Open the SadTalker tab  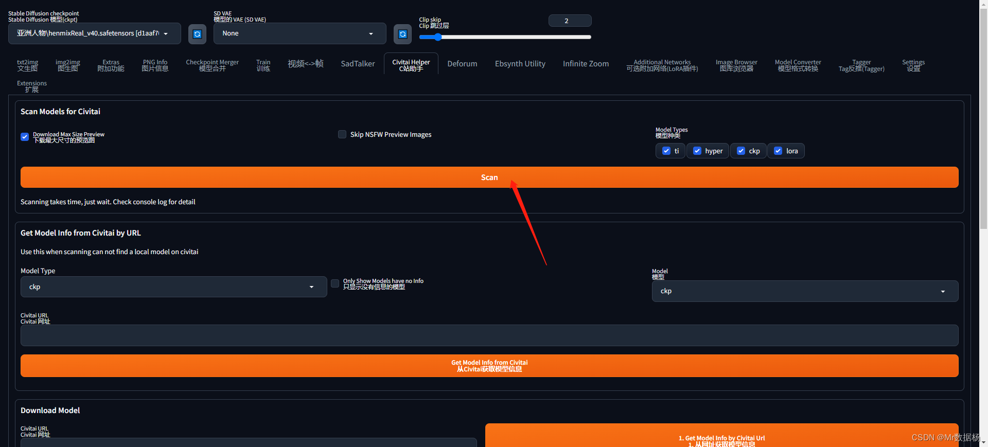tap(358, 64)
